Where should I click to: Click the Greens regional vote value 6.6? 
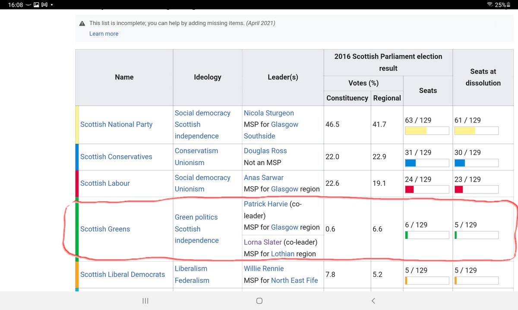pyautogui.click(x=377, y=229)
